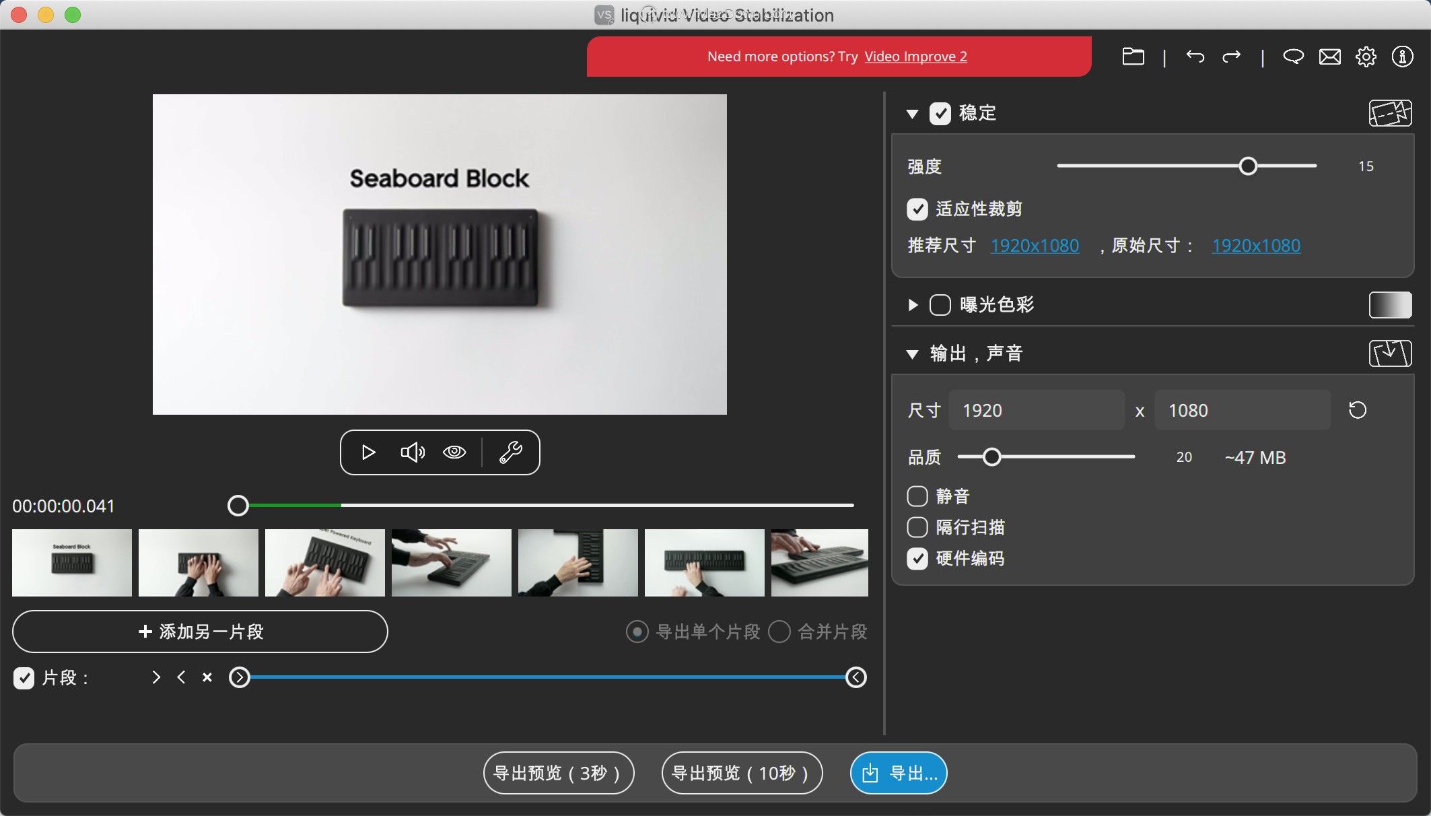This screenshot has height=816, width=1431.
Task: Open the wrench tools icon
Action: coord(510,452)
